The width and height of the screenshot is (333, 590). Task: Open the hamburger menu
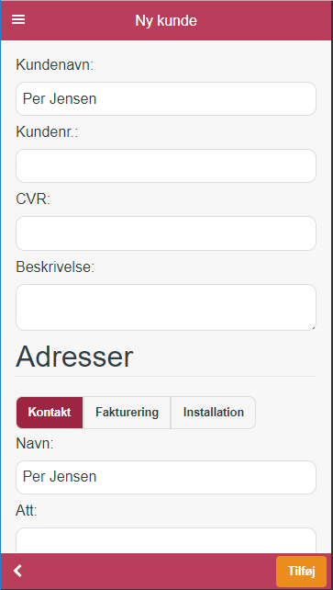[18, 20]
